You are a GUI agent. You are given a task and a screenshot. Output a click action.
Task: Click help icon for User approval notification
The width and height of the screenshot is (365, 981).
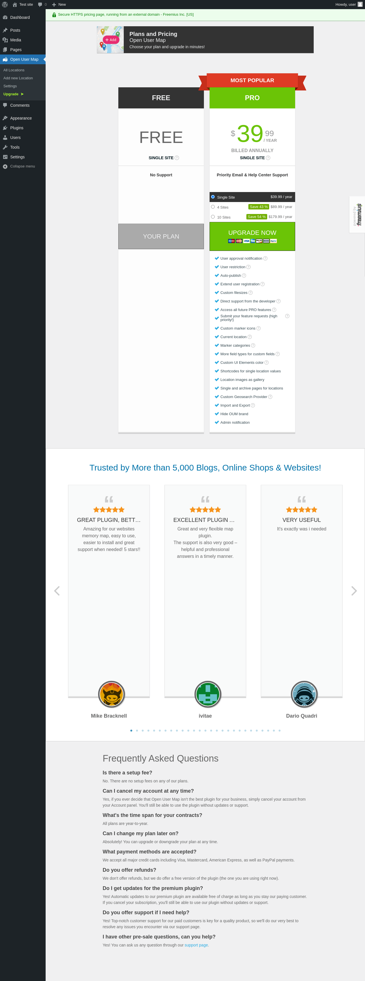[x=265, y=259]
